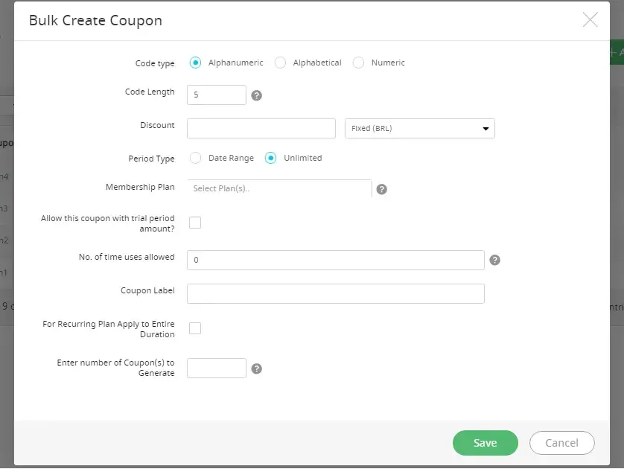Click into the Discount amount field
Viewport: 624px width, 469px height.
[261, 129]
